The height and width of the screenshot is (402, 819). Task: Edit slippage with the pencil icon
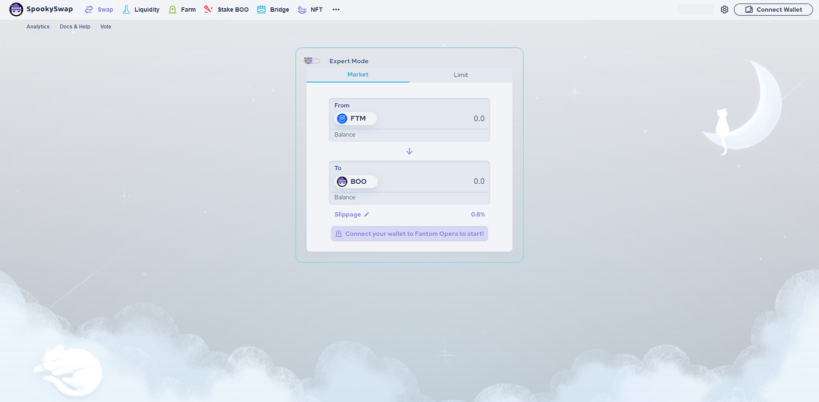367,214
